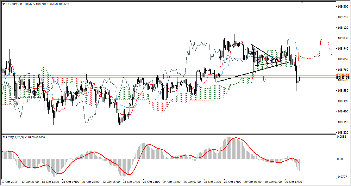Click the 108.220 price scale label
The width and height of the screenshot is (351, 186).
(x=342, y=132)
